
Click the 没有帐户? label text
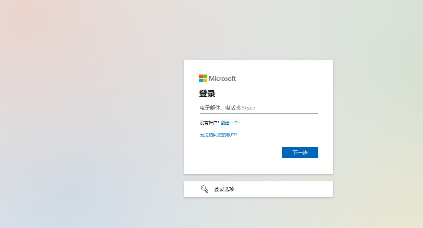tap(209, 123)
